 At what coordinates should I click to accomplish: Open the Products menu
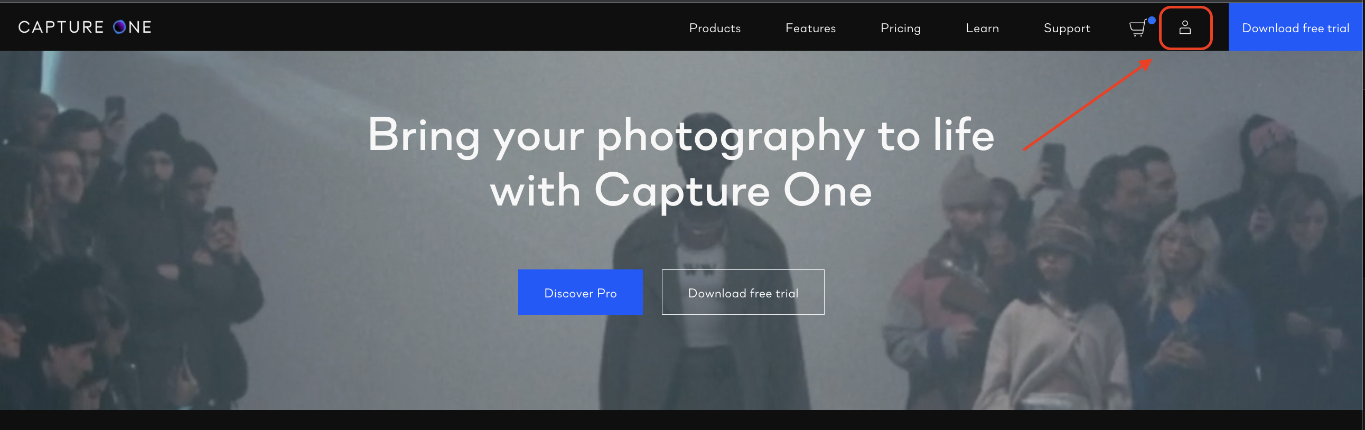tap(714, 28)
